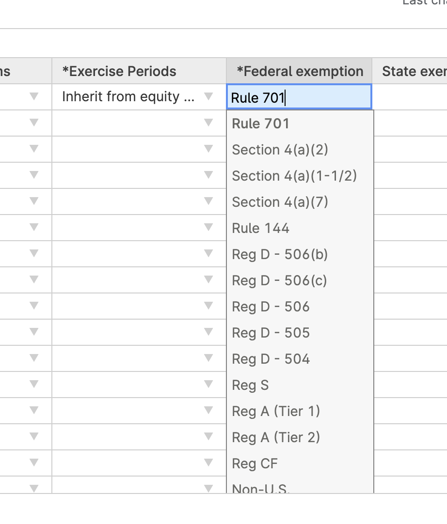Pick Reg A (Tier 1) option
Viewport: 447px width, 524px height.
276,411
